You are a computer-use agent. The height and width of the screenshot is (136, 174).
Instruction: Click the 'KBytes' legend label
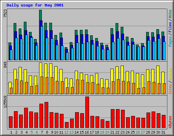pyautogui.click(x=170, y=122)
